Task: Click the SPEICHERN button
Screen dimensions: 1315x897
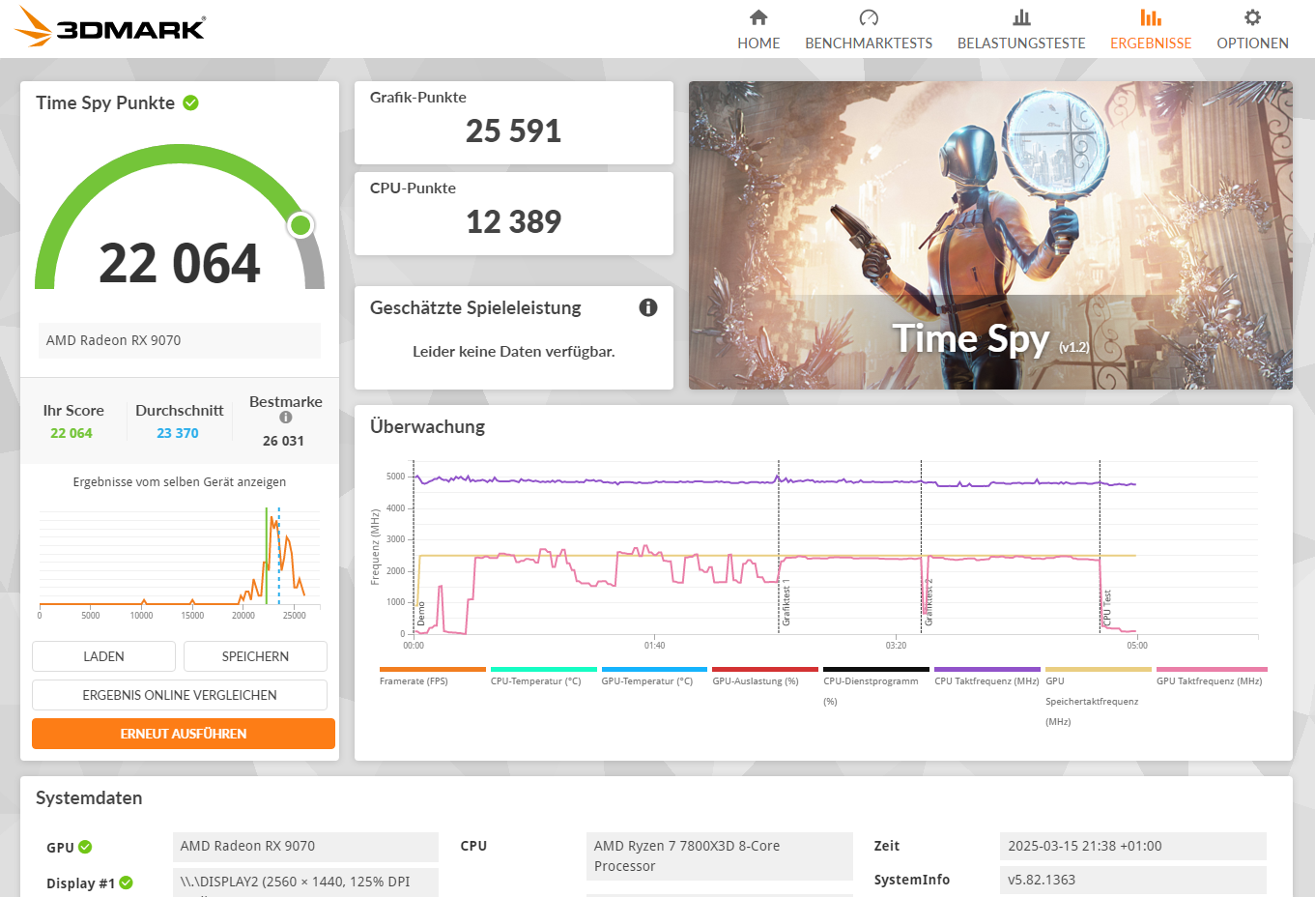Action: (x=255, y=656)
